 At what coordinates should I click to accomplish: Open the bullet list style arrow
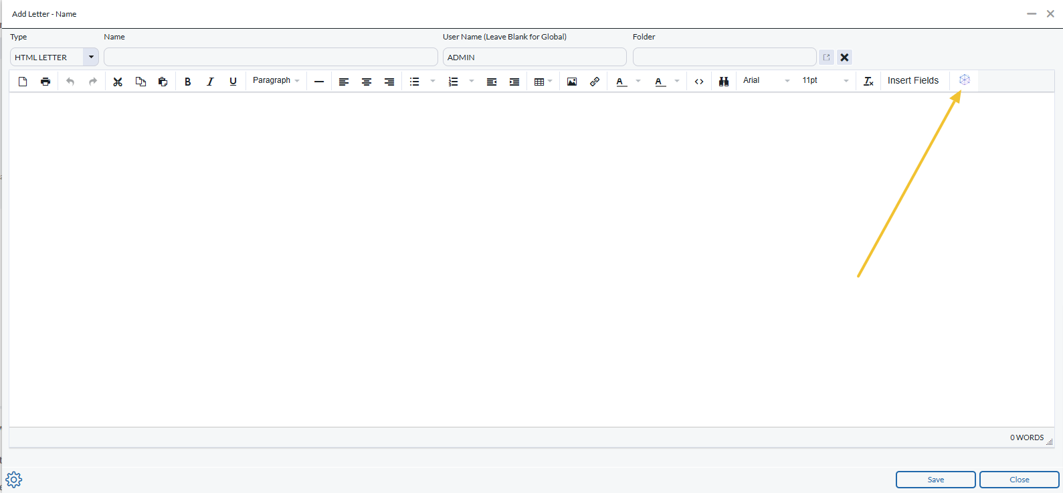click(433, 82)
